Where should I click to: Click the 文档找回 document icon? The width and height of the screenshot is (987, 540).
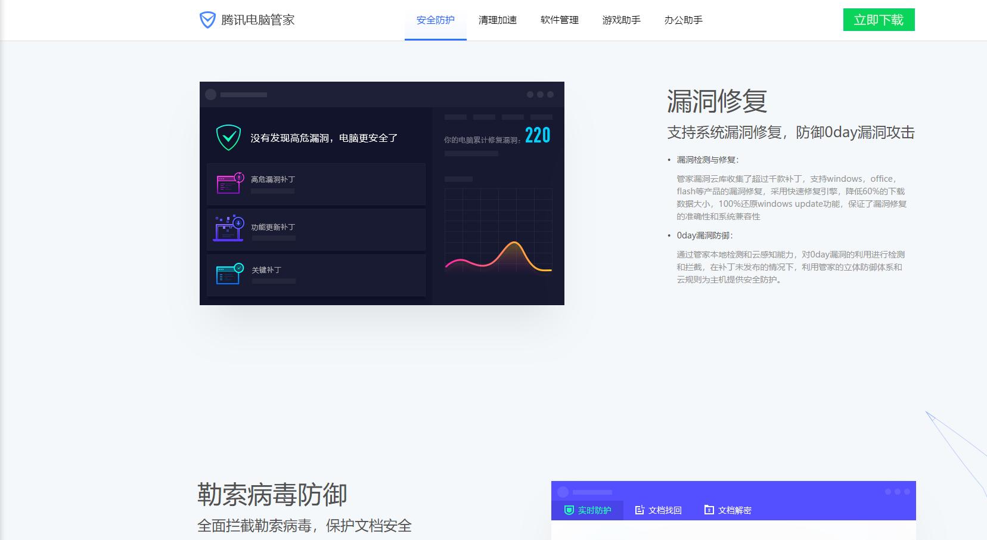point(640,510)
